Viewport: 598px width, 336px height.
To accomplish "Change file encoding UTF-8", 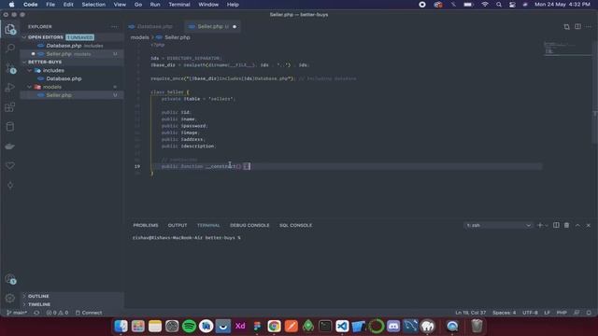I will (530, 313).
